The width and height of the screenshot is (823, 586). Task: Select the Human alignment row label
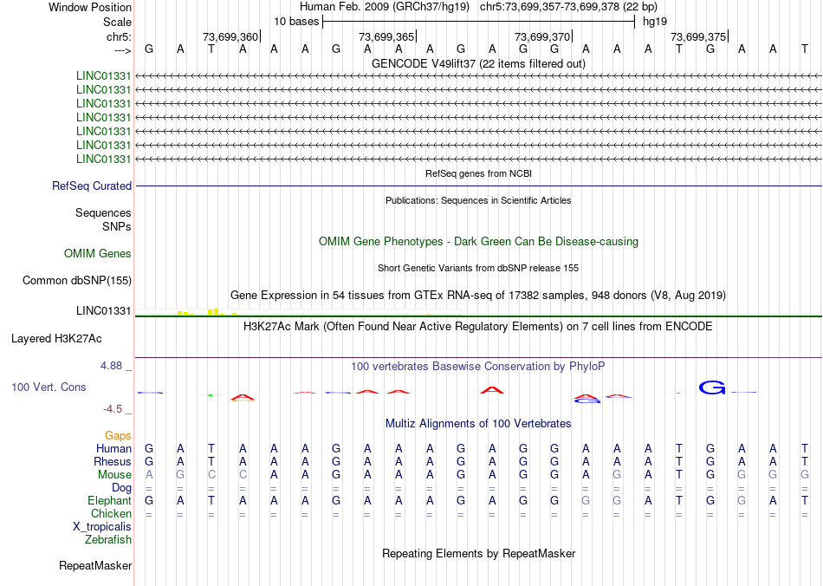coord(113,448)
